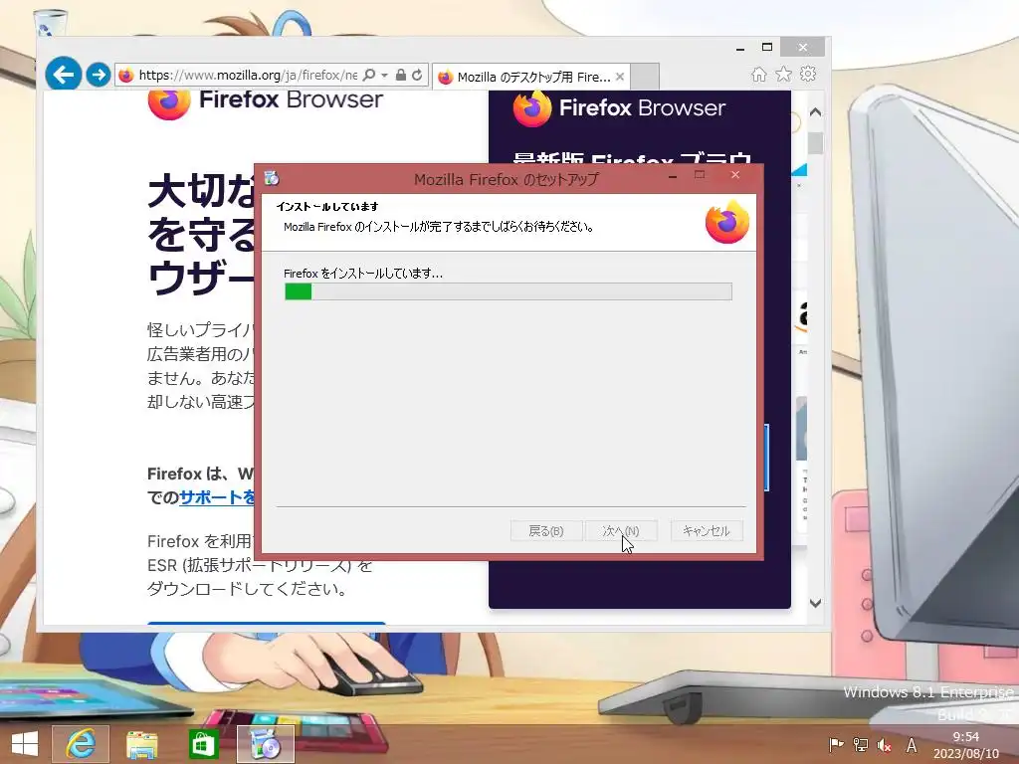View site security via the lock icon
The image size is (1019, 764).
coord(401,75)
